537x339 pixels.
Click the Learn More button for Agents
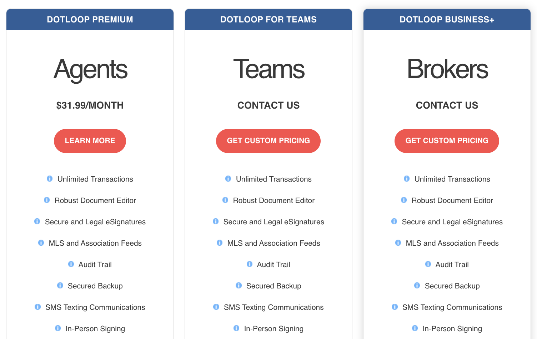click(90, 141)
